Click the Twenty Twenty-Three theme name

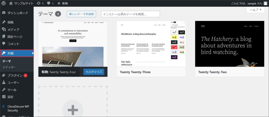pyautogui.click(x=135, y=72)
